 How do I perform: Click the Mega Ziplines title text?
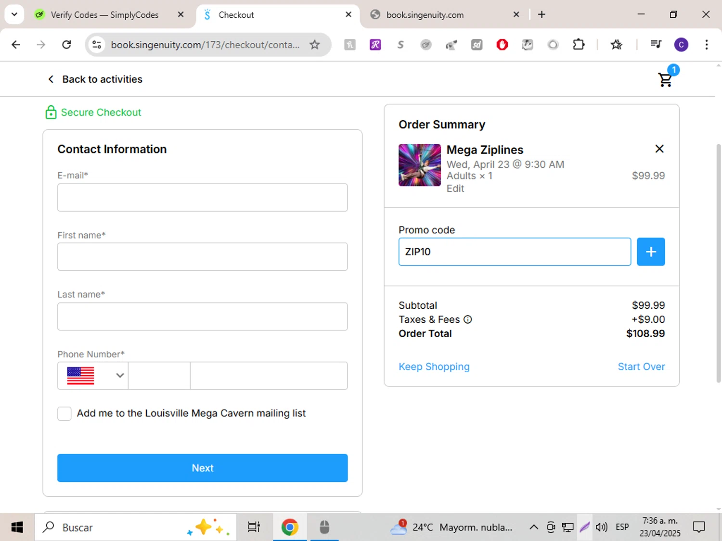(x=485, y=150)
